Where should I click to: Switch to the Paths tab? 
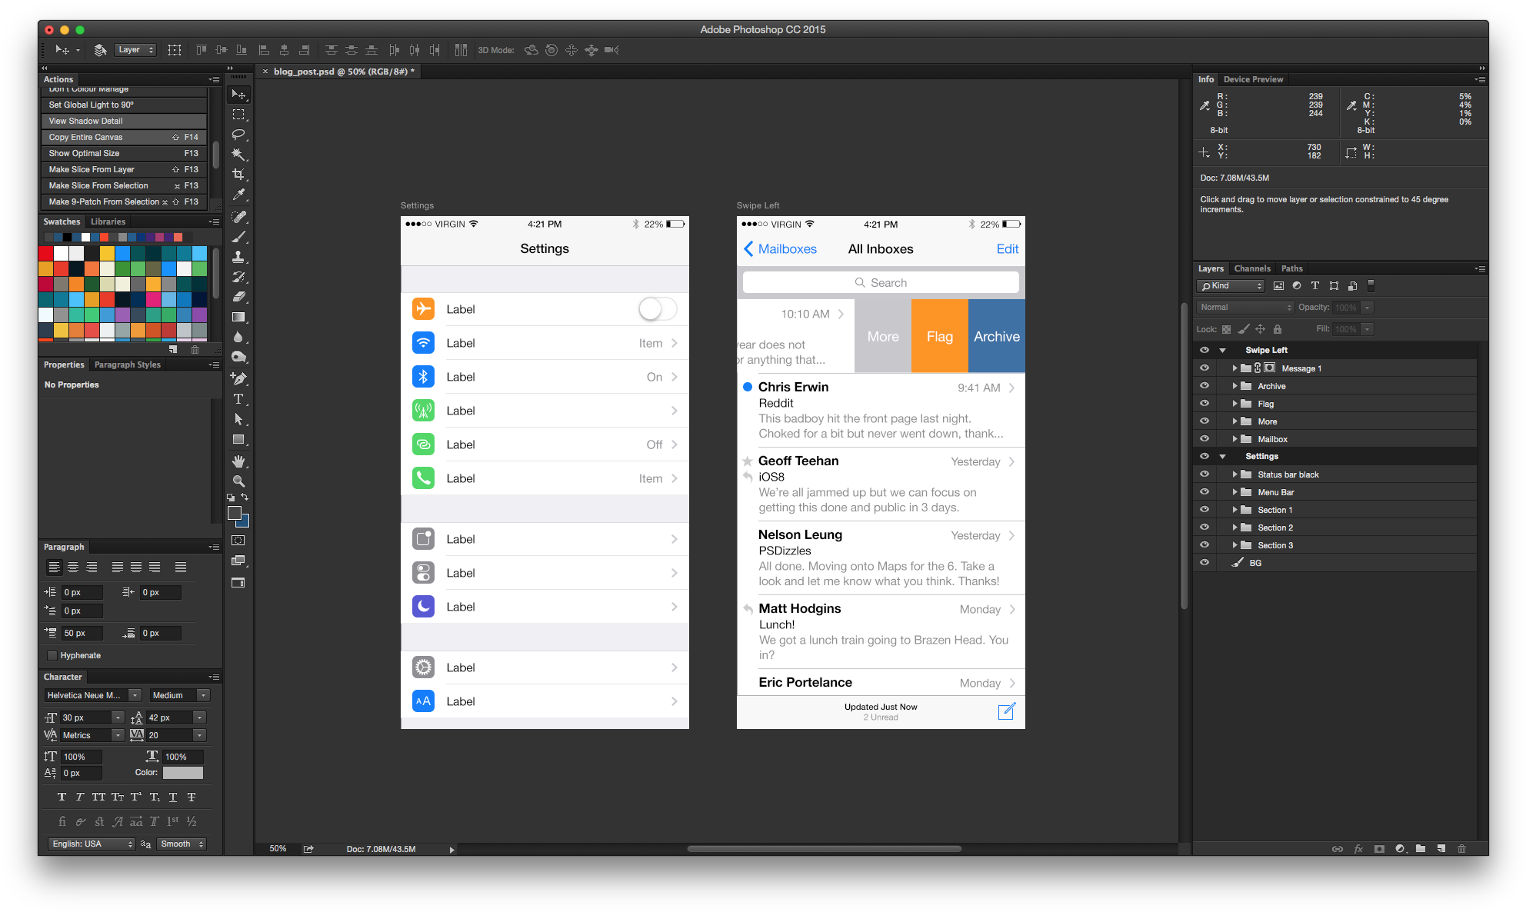[1292, 268]
